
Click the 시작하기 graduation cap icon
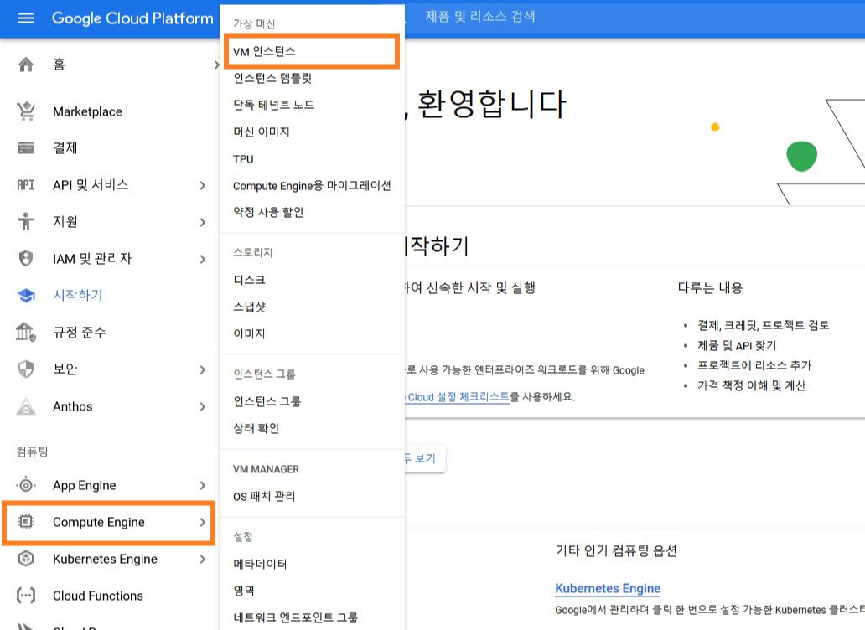[x=26, y=296]
